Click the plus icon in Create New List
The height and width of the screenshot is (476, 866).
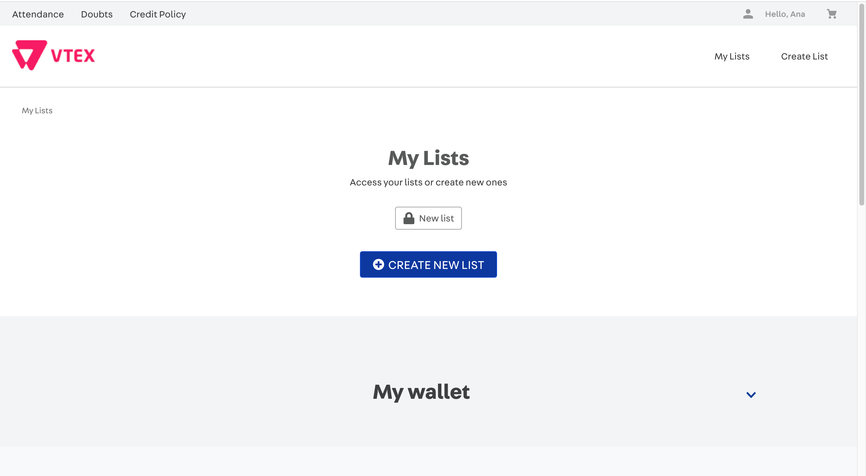point(379,264)
